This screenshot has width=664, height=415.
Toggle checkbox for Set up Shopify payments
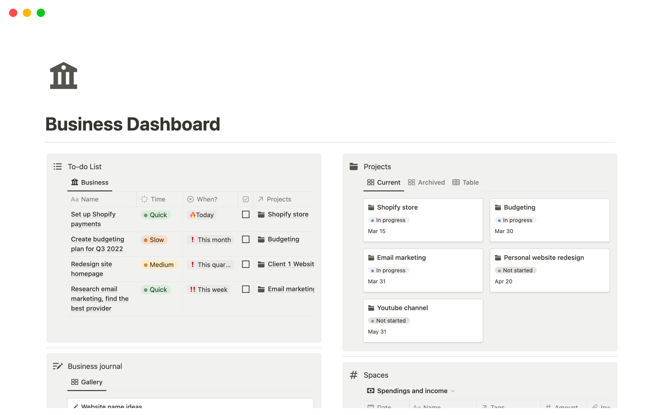246,215
